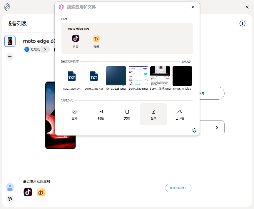This screenshot has height=209, width=254.
Task: Open the 抖音 app in search panel
Action: click(76, 41)
